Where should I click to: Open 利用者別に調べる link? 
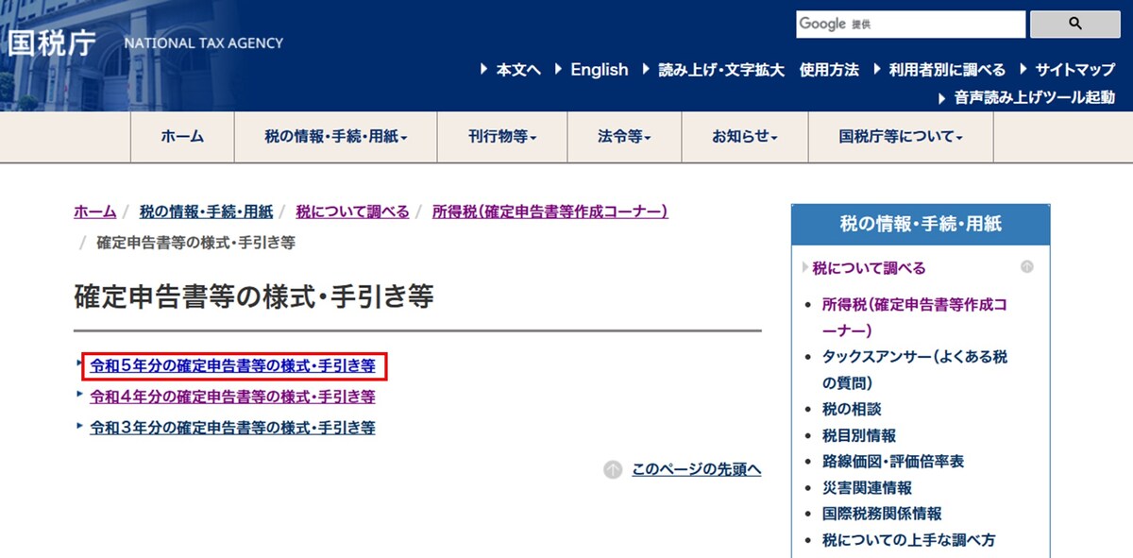(x=947, y=70)
